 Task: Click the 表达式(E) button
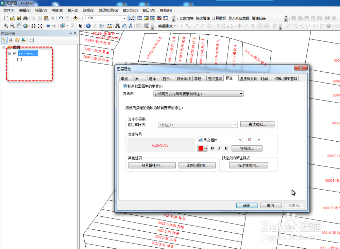point(257,124)
